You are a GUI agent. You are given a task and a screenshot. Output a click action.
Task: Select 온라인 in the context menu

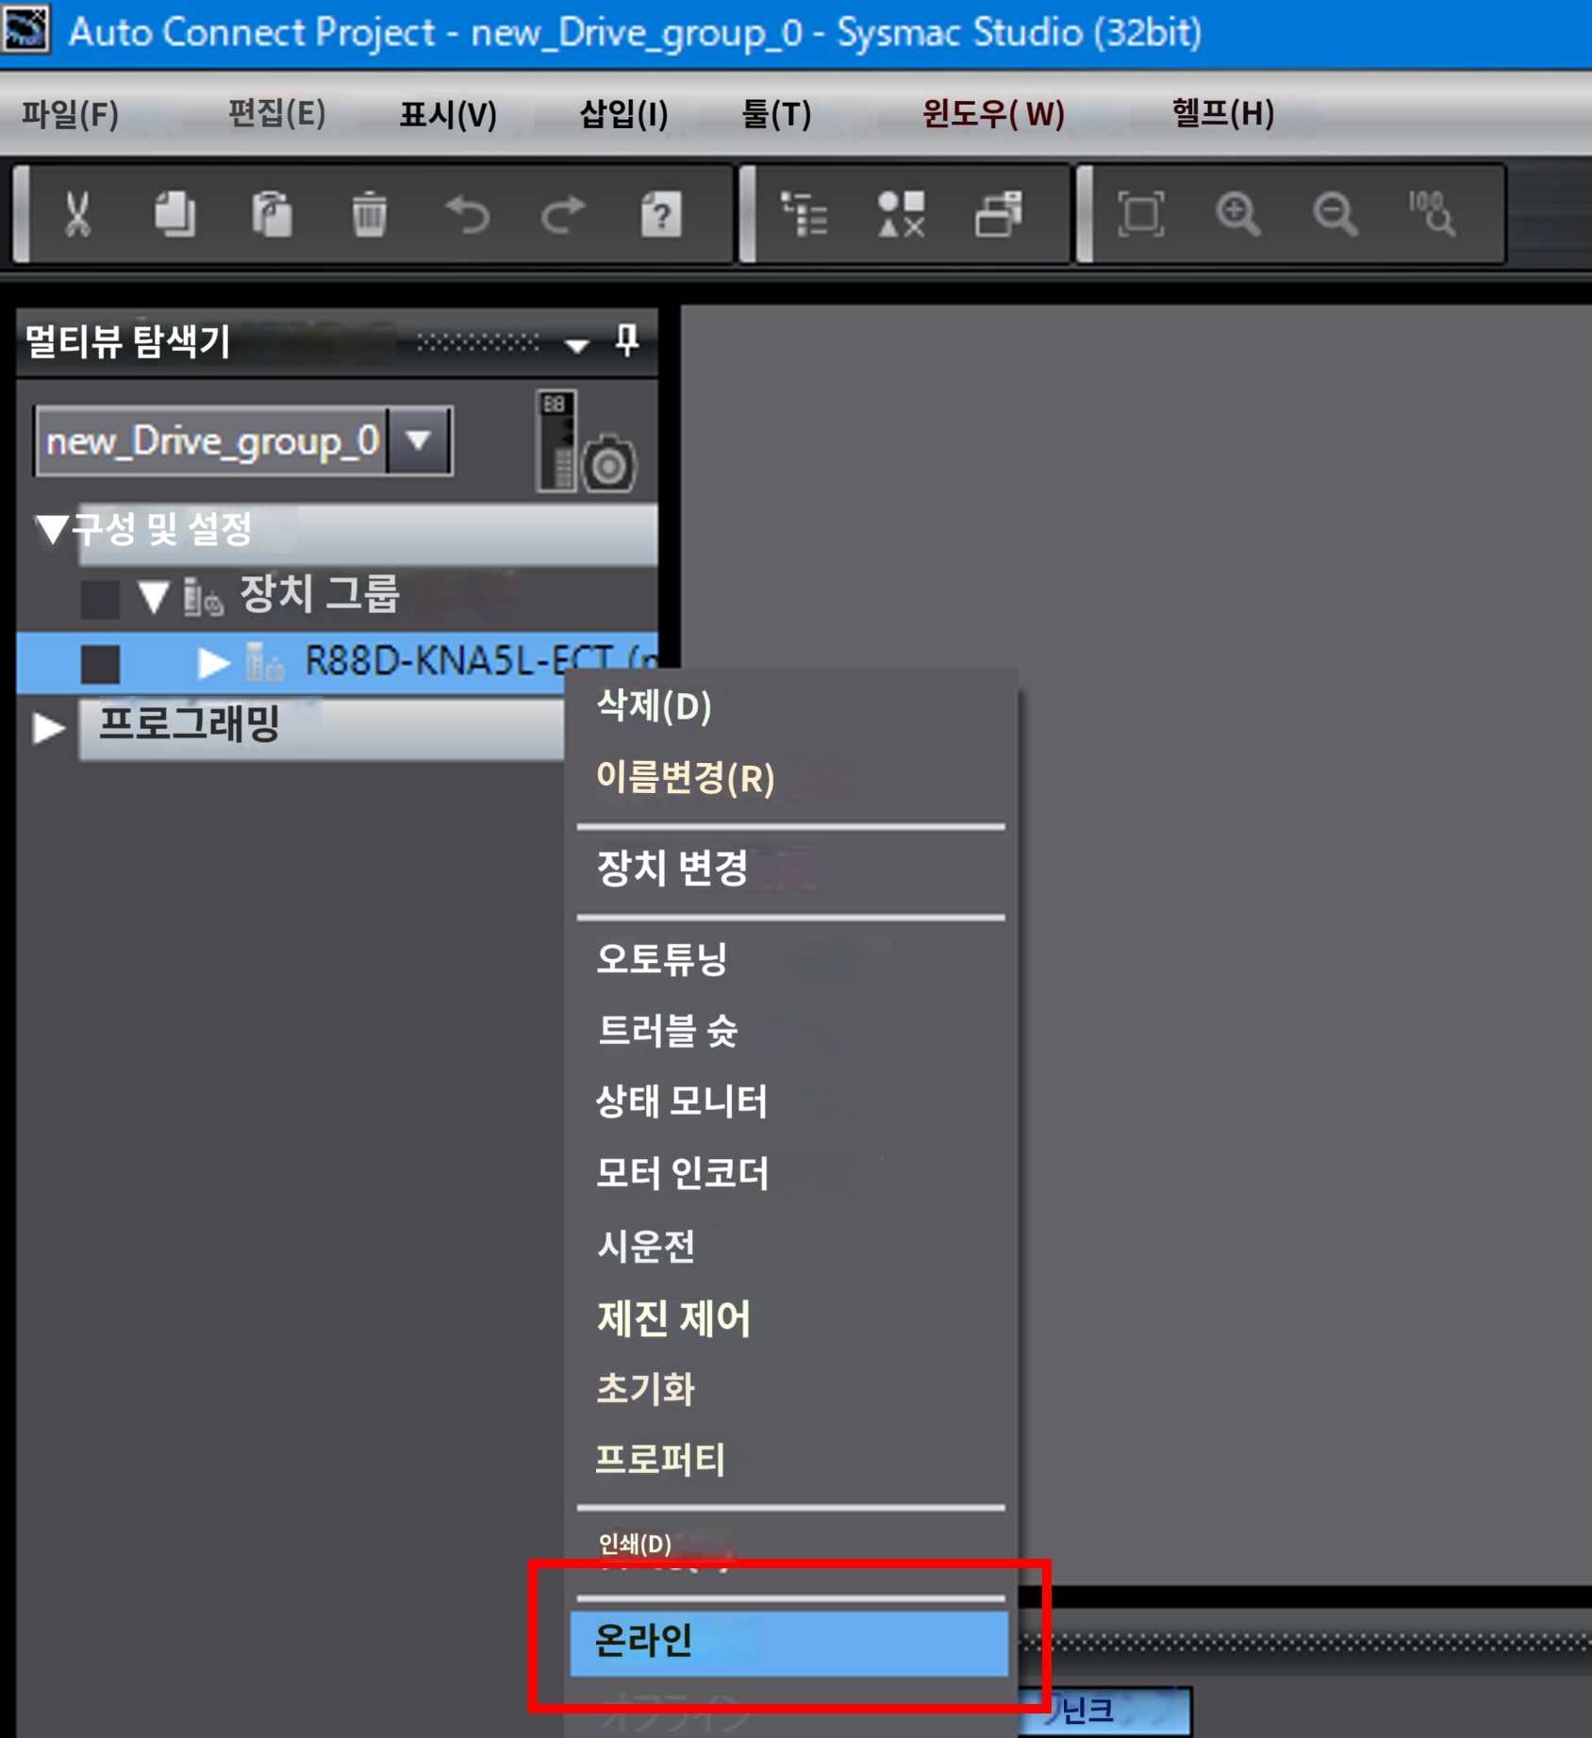(x=789, y=1643)
